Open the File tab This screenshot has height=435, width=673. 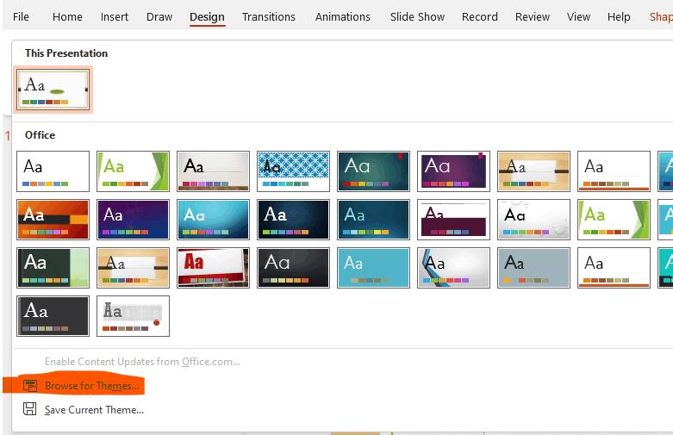[21, 16]
